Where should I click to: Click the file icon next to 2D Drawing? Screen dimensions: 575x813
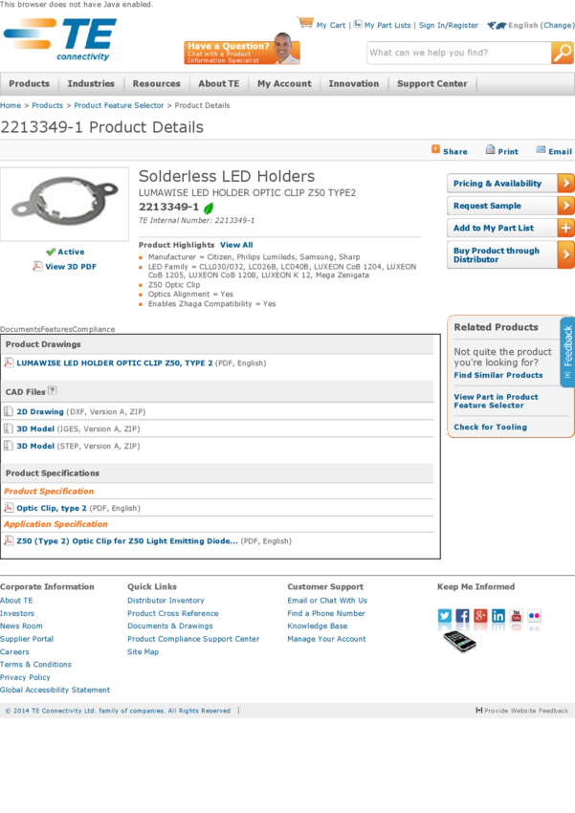9,411
